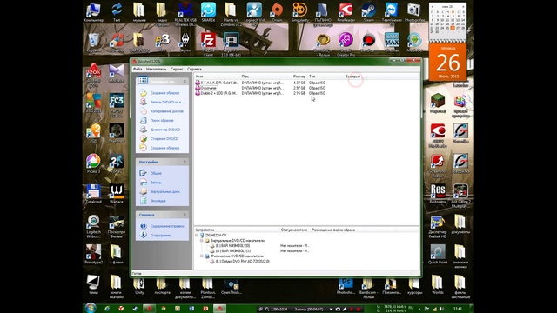Open the О программе... link
The image size is (557, 313).
coord(162,236)
